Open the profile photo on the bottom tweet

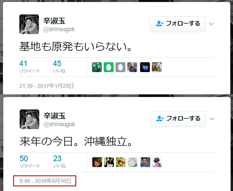click(x=29, y=119)
